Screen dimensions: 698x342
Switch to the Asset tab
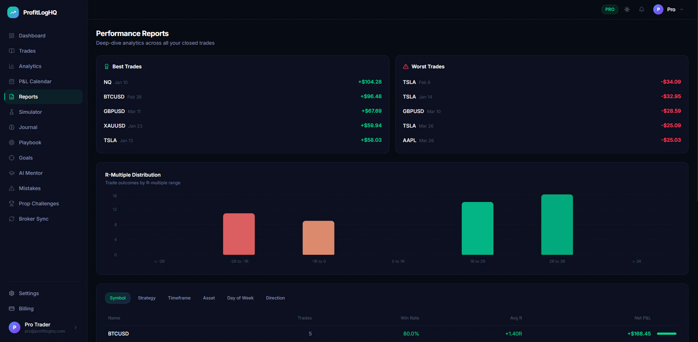click(209, 298)
